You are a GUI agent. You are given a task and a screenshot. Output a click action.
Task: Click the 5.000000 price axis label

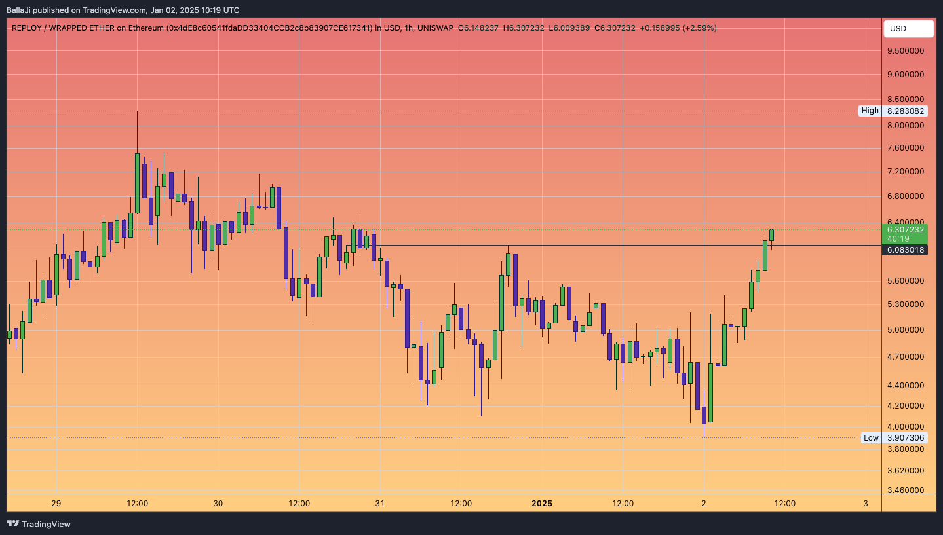pos(906,330)
